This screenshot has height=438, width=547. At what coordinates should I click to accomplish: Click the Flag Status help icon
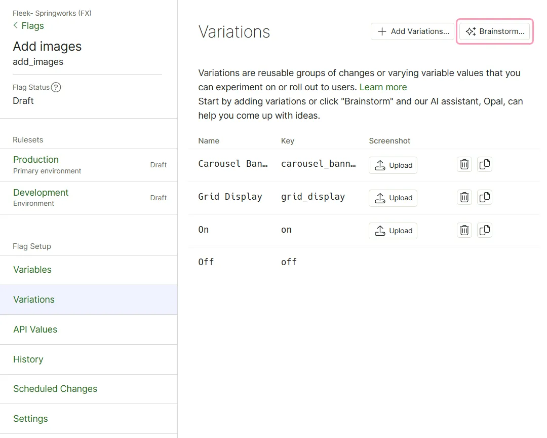(x=56, y=87)
